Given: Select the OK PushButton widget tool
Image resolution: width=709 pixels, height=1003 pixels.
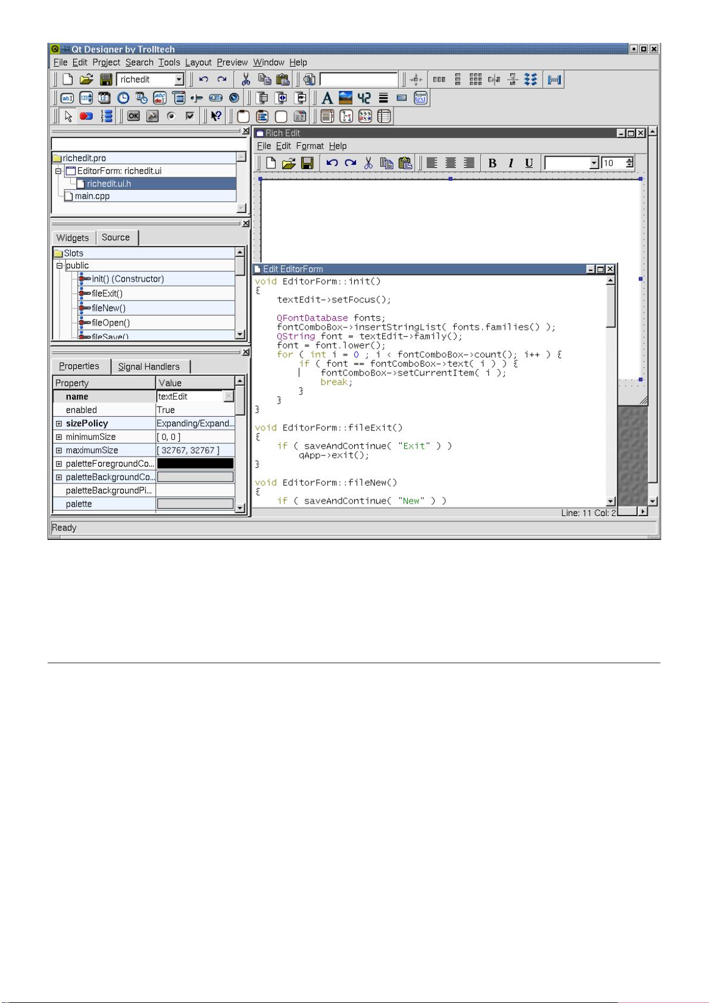Looking at the screenshot, I should tap(133, 116).
